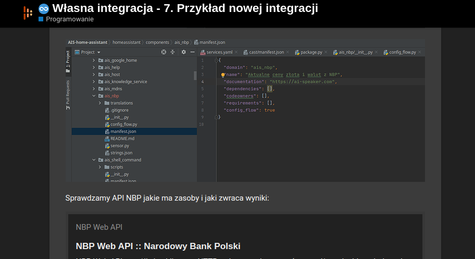The height and width of the screenshot is (259, 475).
Task: Collapse the ais_shell_command folder
Action: coord(94,160)
